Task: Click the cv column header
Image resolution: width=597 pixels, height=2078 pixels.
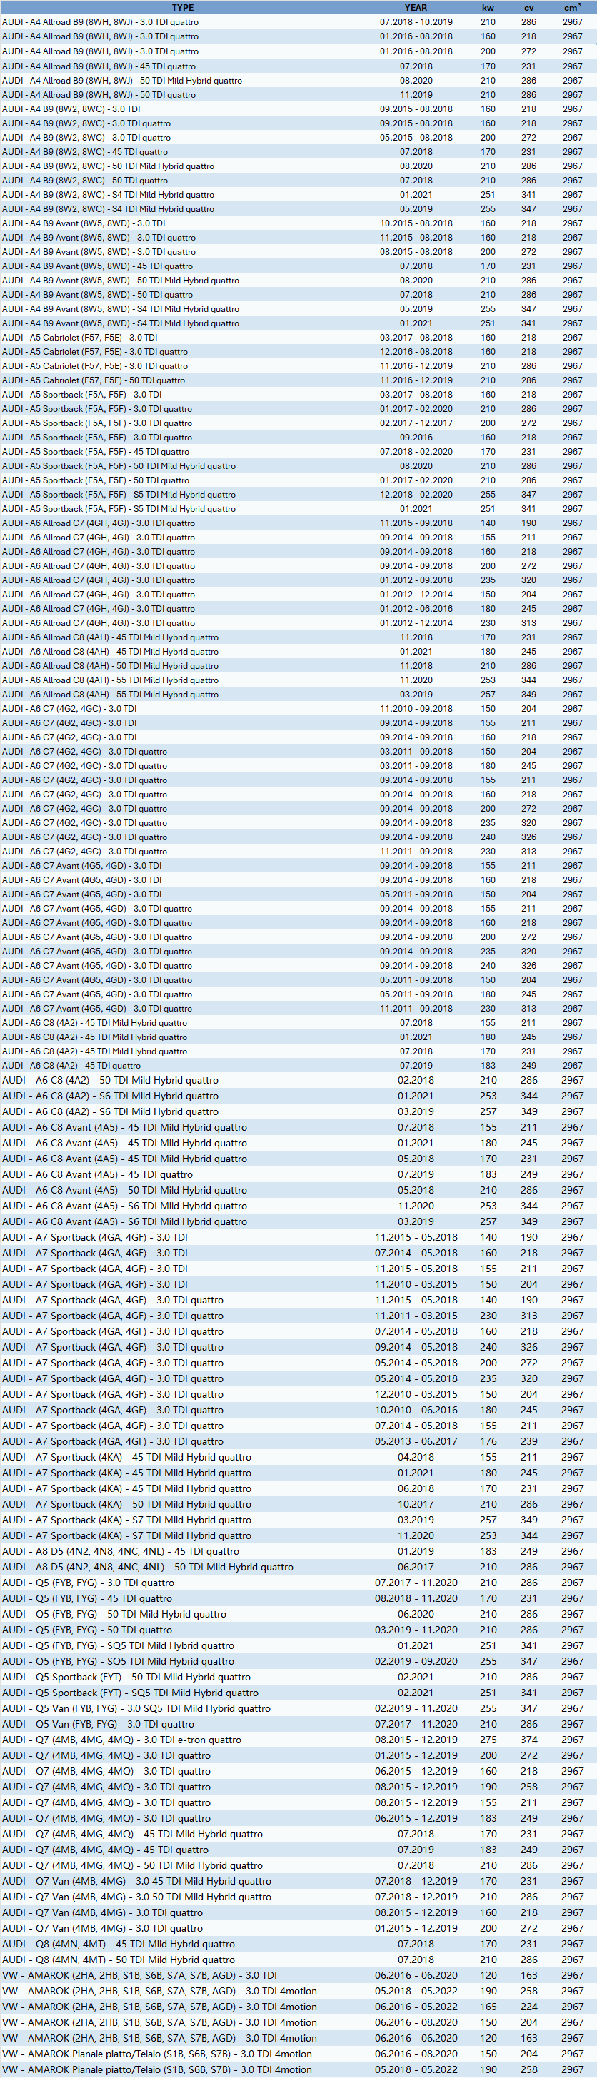Action: (528, 7)
